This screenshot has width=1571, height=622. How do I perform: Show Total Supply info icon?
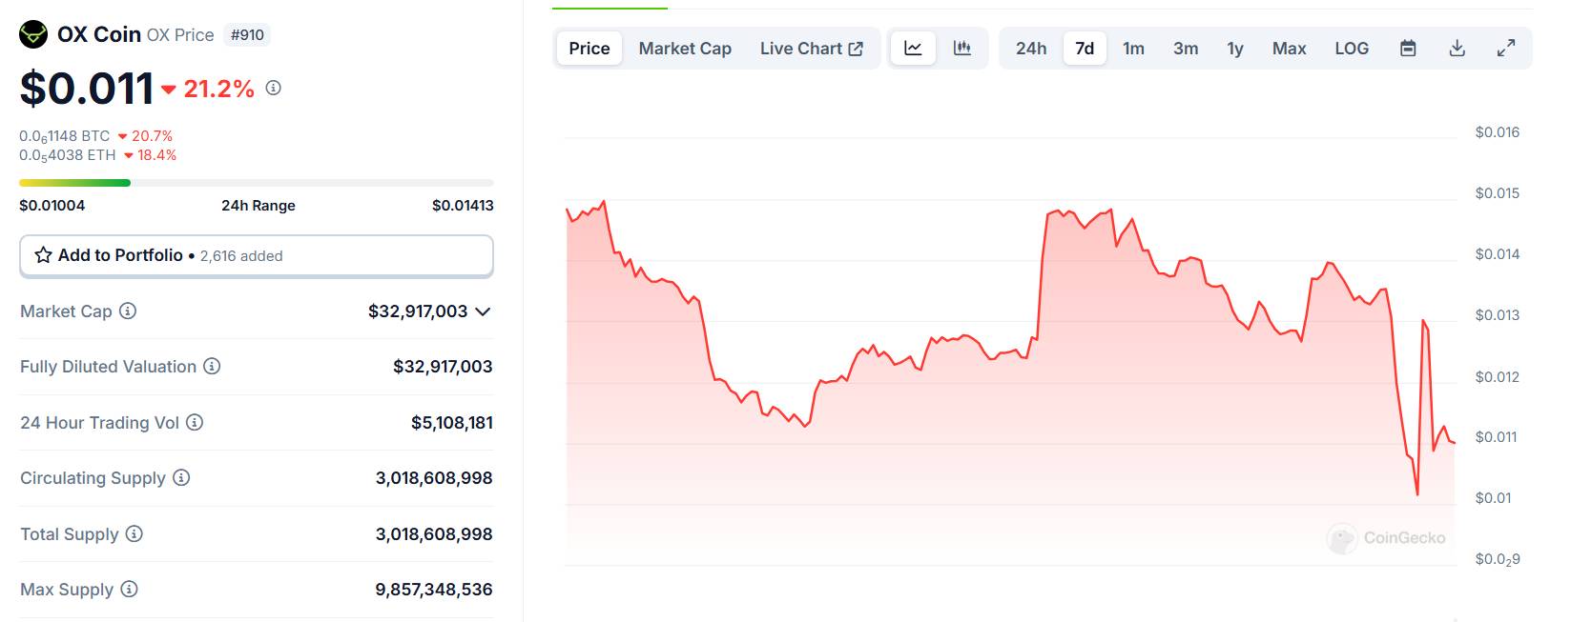tap(134, 533)
